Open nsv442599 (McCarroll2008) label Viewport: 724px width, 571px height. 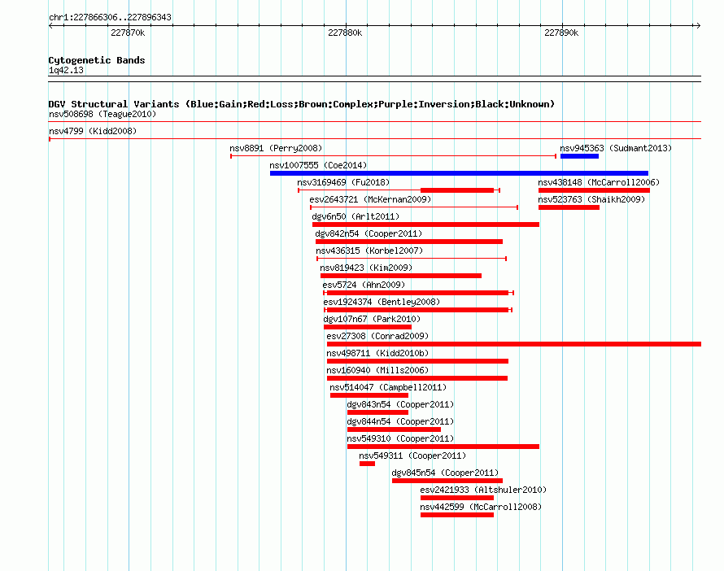pos(481,507)
